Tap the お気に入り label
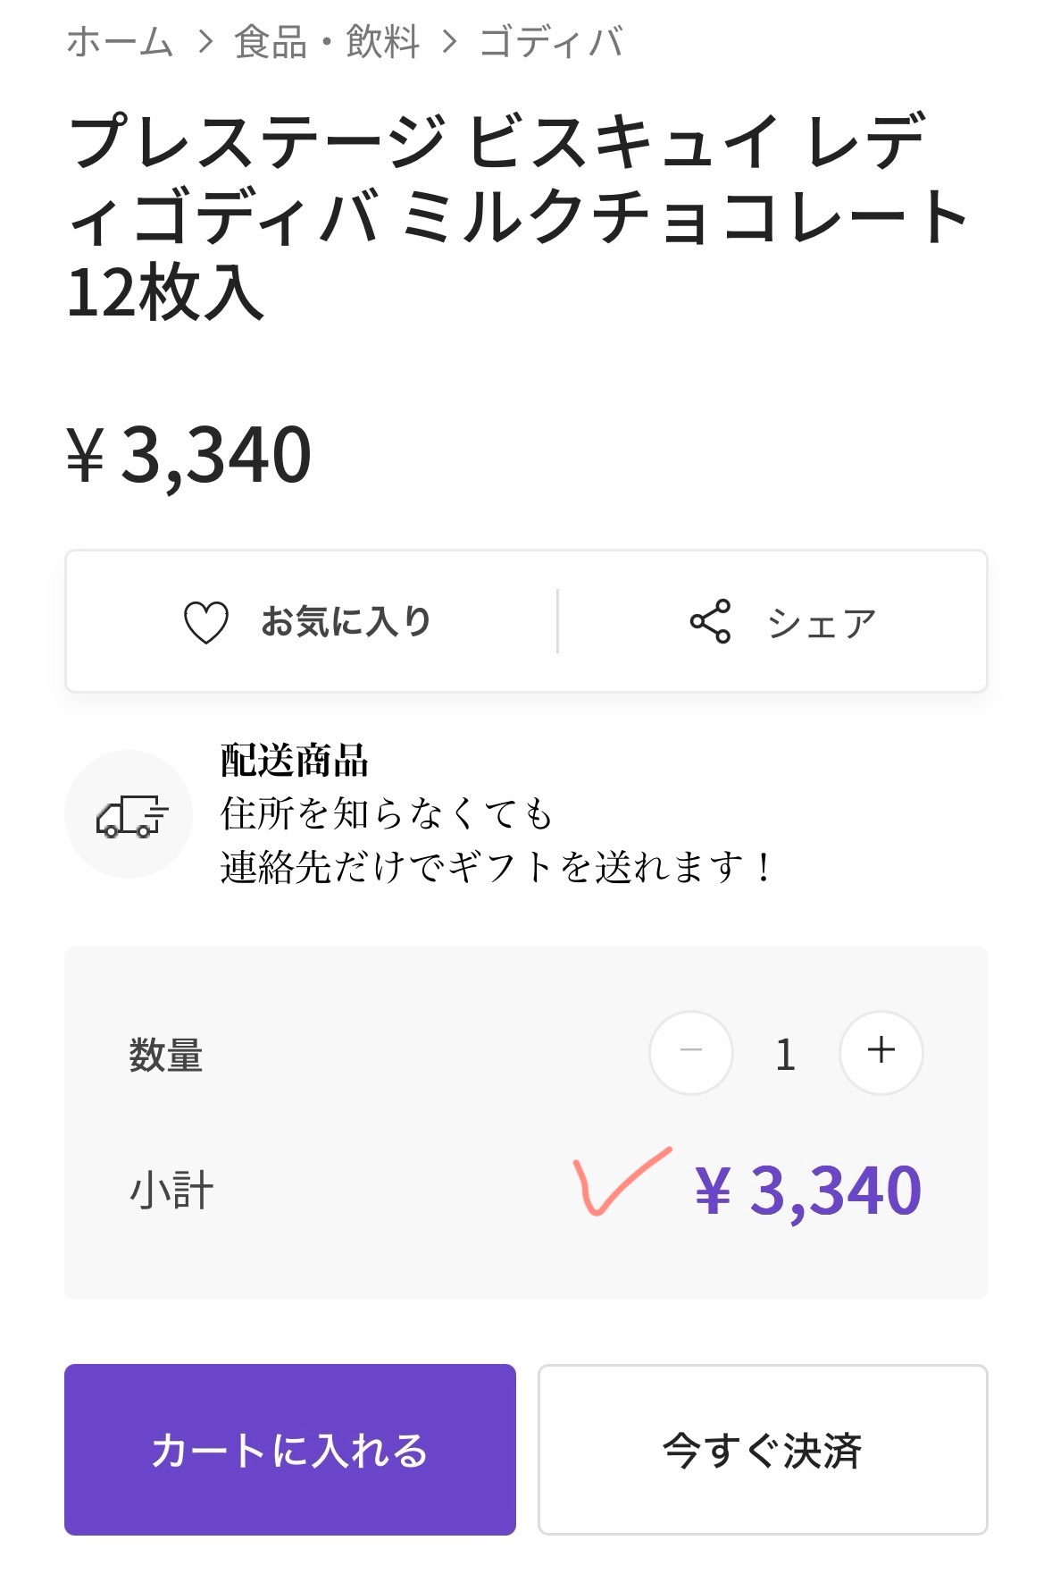The image size is (1052, 1591). [x=346, y=621]
